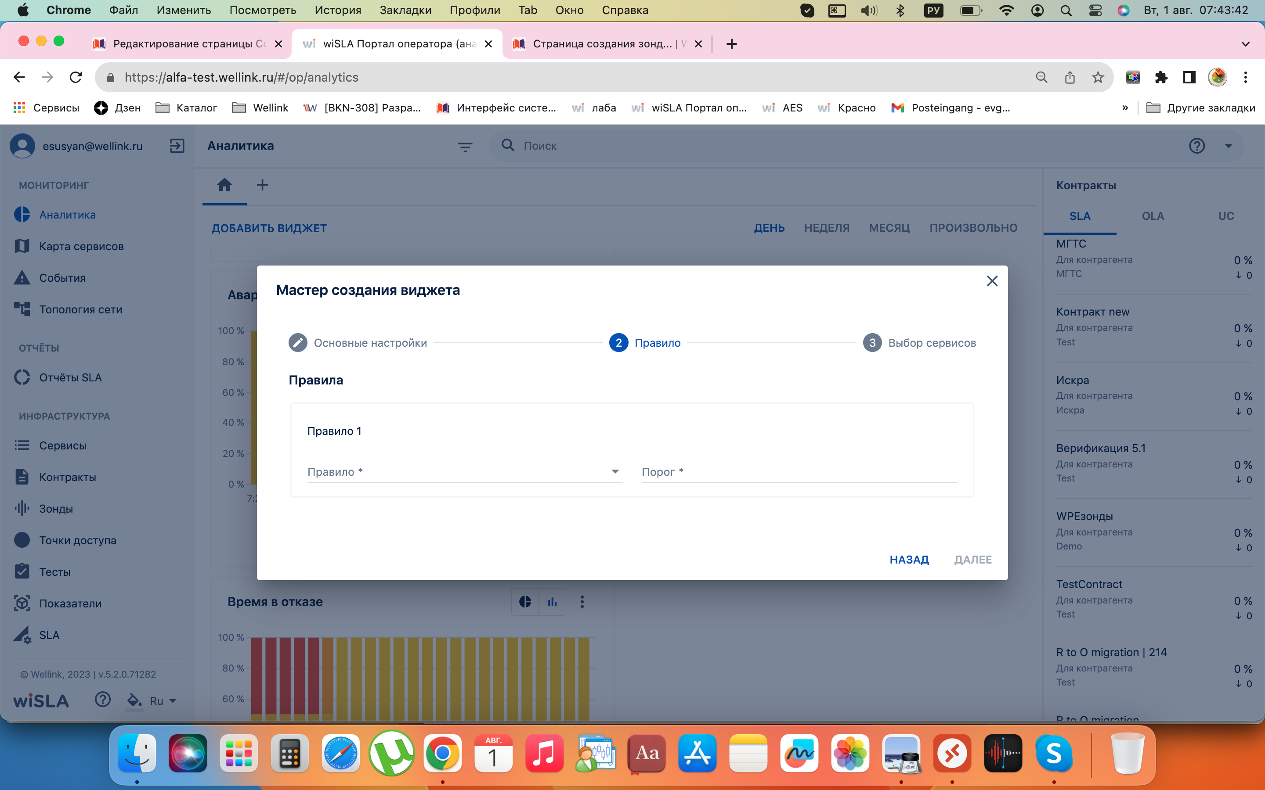Open Верификация 5.1 contract entry

click(1154, 463)
